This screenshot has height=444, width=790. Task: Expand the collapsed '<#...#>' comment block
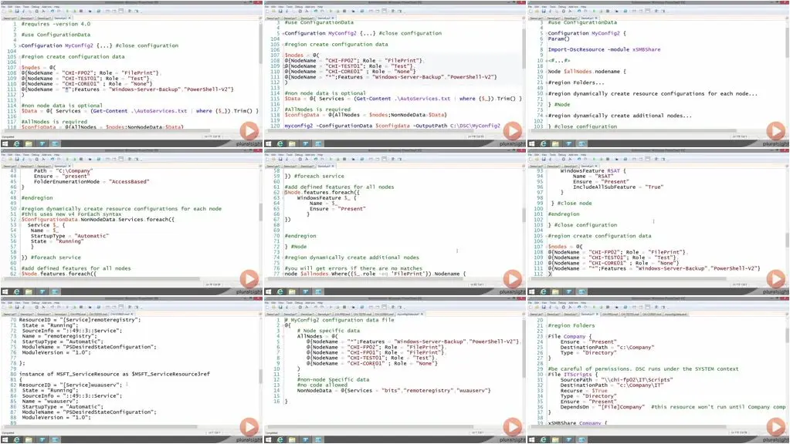(x=545, y=60)
